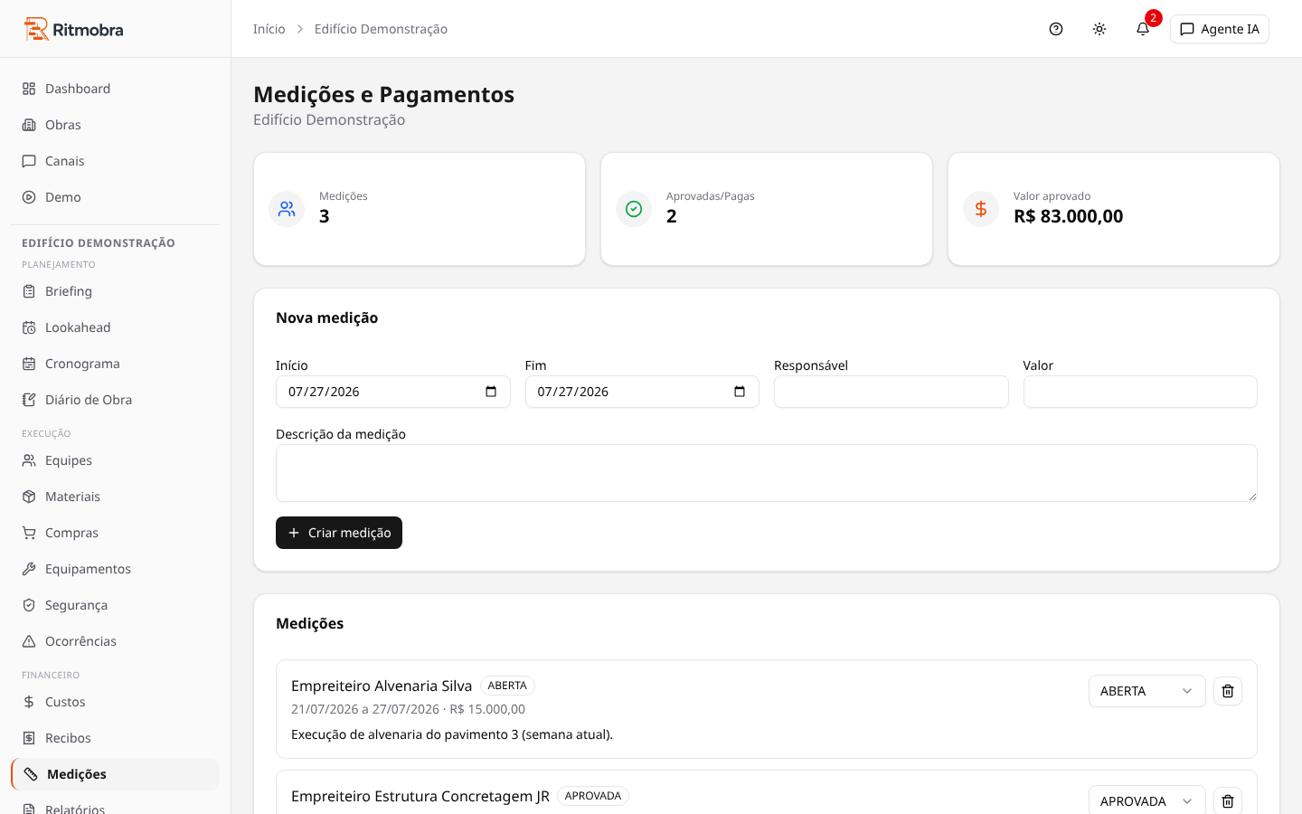Viewport: 1302px width, 814px height.
Task: Click the Equipamentos wrench icon
Action: click(x=29, y=569)
